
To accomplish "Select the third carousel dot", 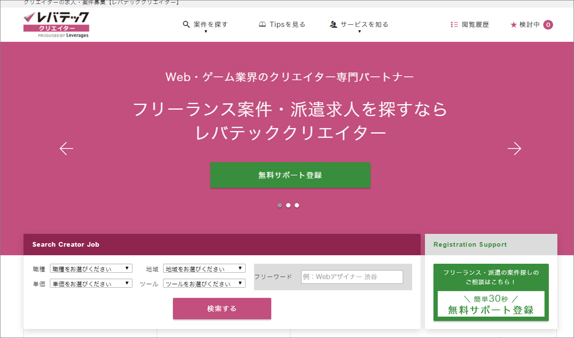I will coord(297,205).
